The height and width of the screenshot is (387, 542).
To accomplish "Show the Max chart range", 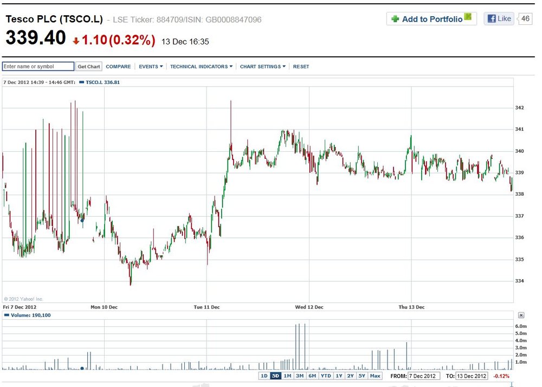I will pyautogui.click(x=375, y=376).
